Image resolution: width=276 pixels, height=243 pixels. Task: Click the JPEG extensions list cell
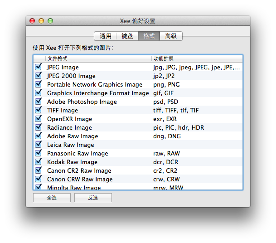click(x=196, y=67)
